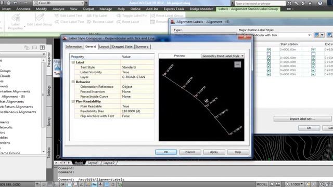
Task: Collapse the Plan Readability property group
Action: point(73,101)
